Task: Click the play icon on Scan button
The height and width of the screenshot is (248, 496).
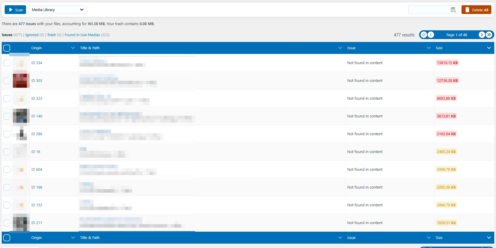Action: pyautogui.click(x=11, y=10)
